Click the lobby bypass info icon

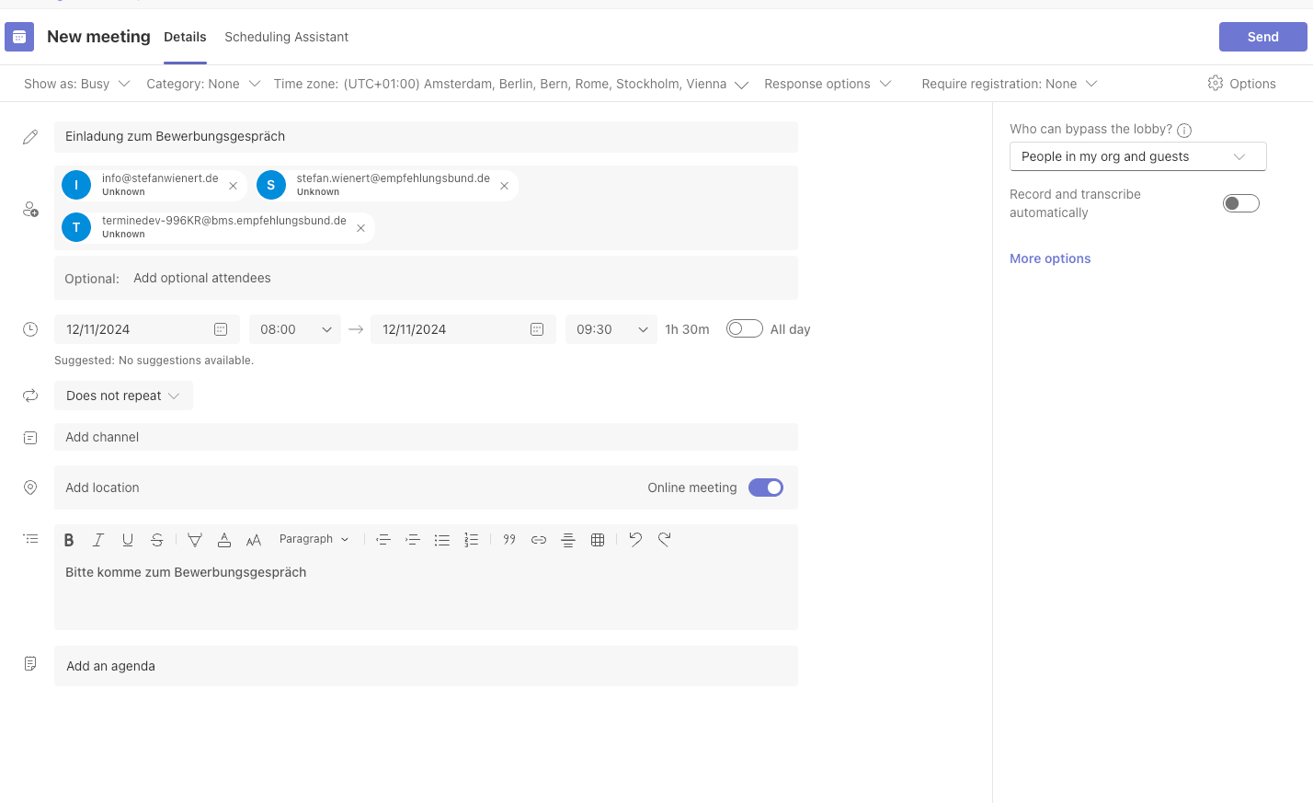(x=1184, y=131)
